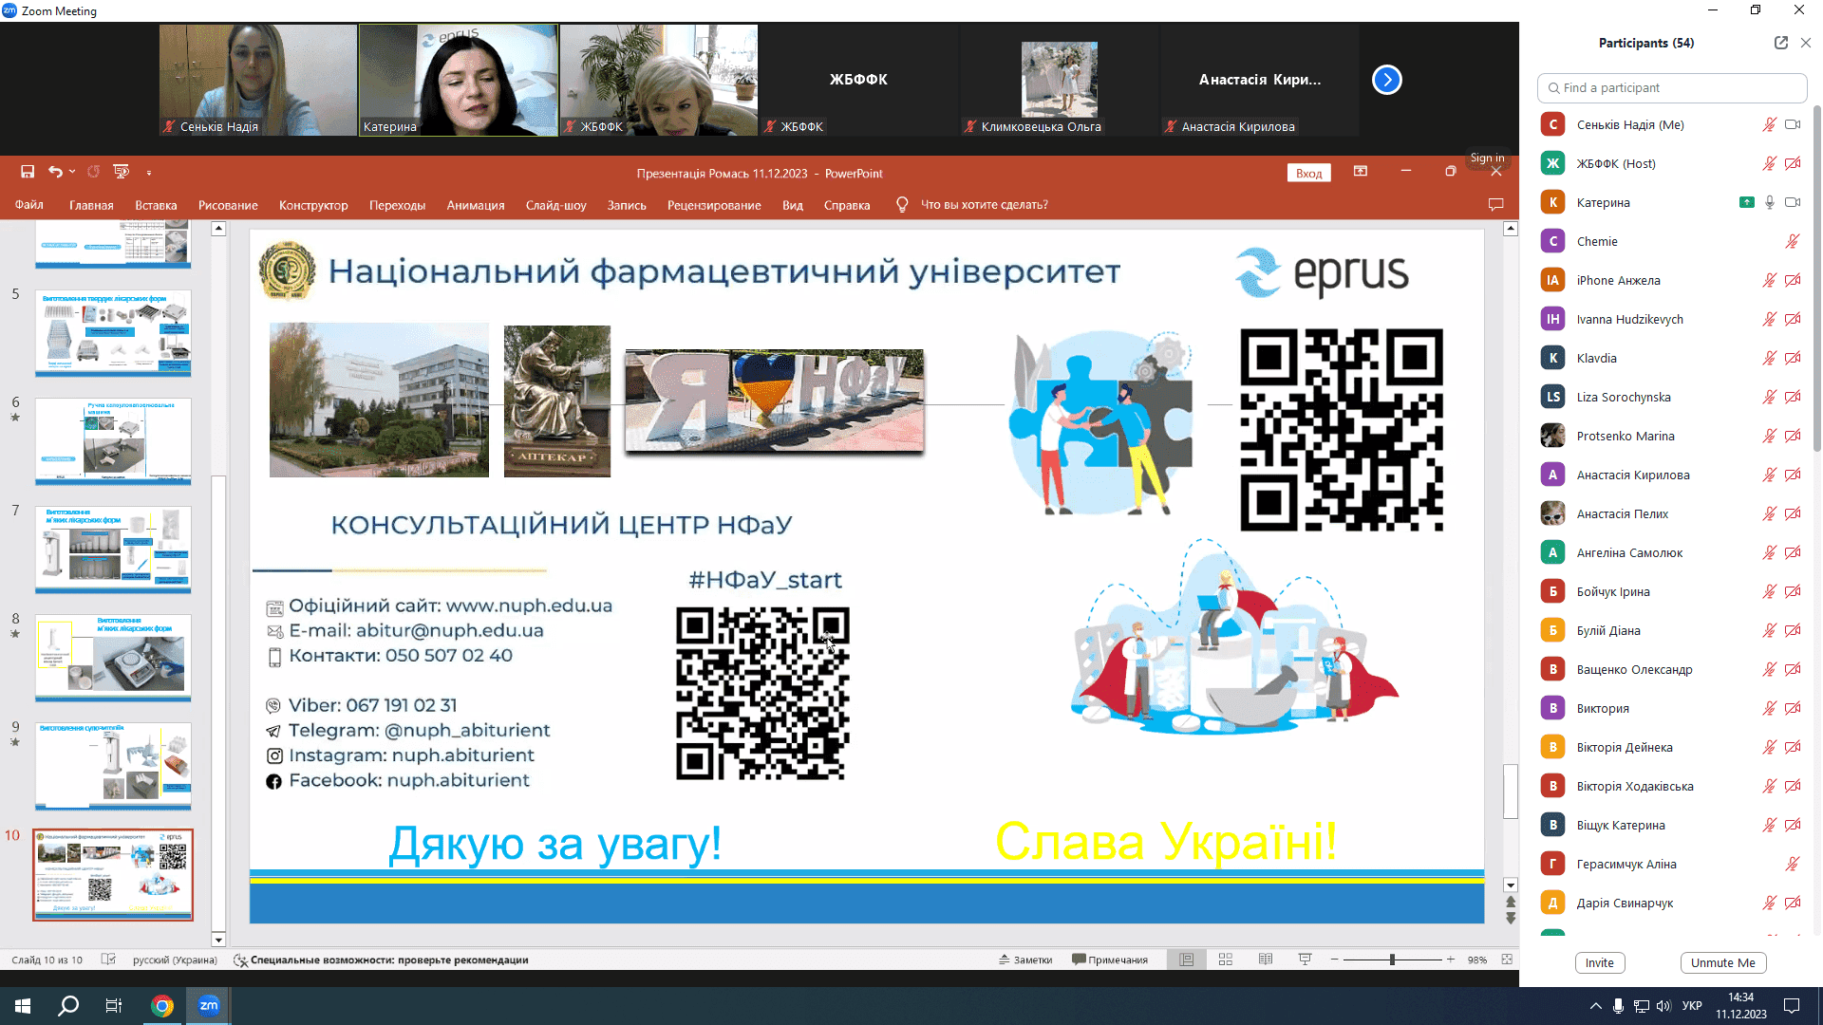1823x1025 pixels.
Task: Start slideshow from the status bar icon
Action: (x=1306, y=960)
